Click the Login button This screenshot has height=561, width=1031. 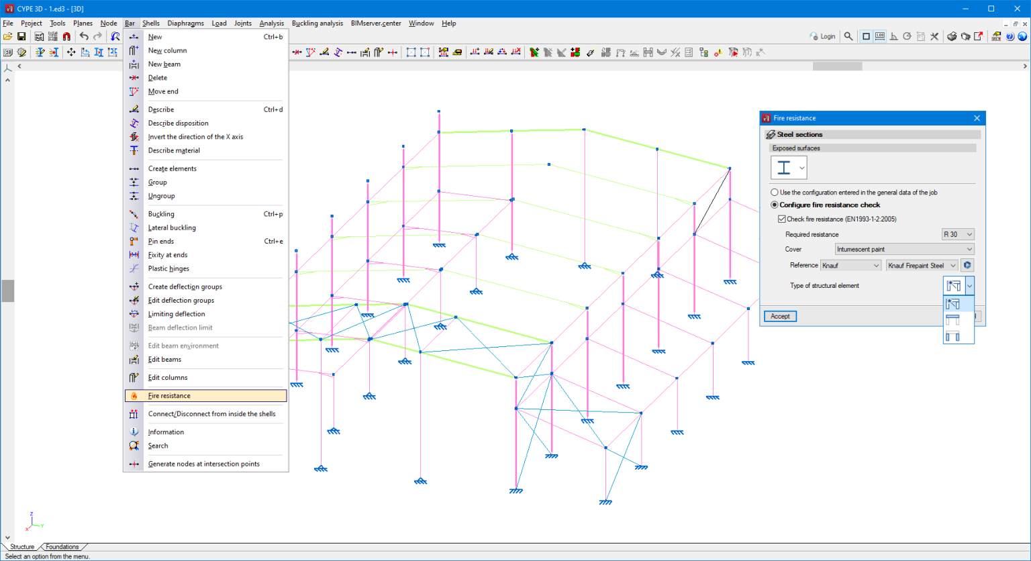coord(823,36)
